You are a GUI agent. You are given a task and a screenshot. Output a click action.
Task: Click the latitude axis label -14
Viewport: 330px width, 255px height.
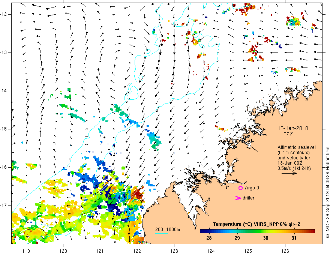coord(4,91)
